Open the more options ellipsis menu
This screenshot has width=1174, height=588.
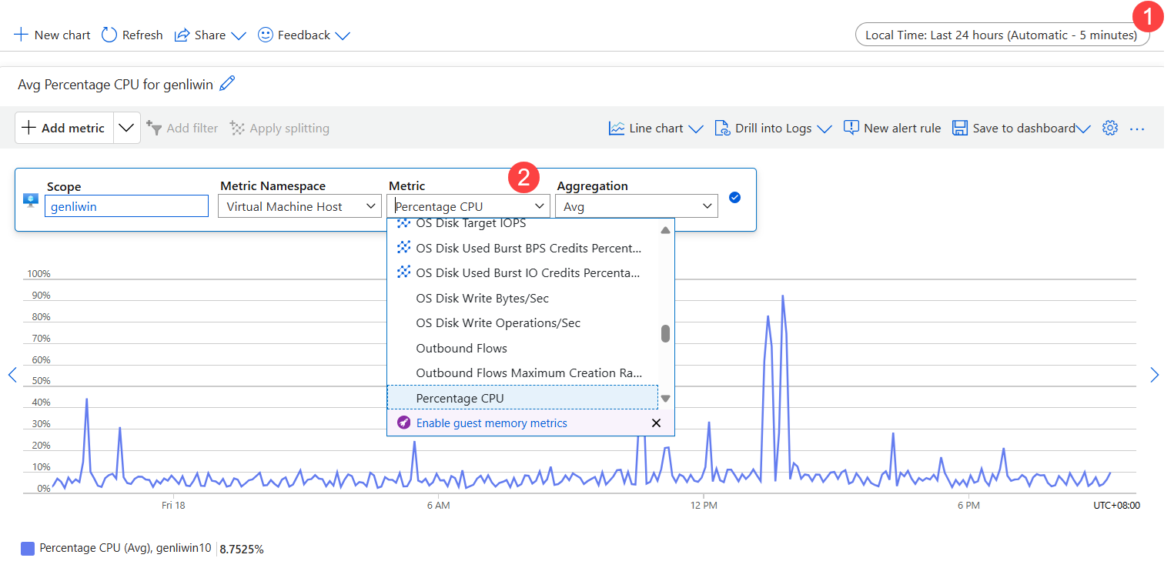(x=1137, y=129)
